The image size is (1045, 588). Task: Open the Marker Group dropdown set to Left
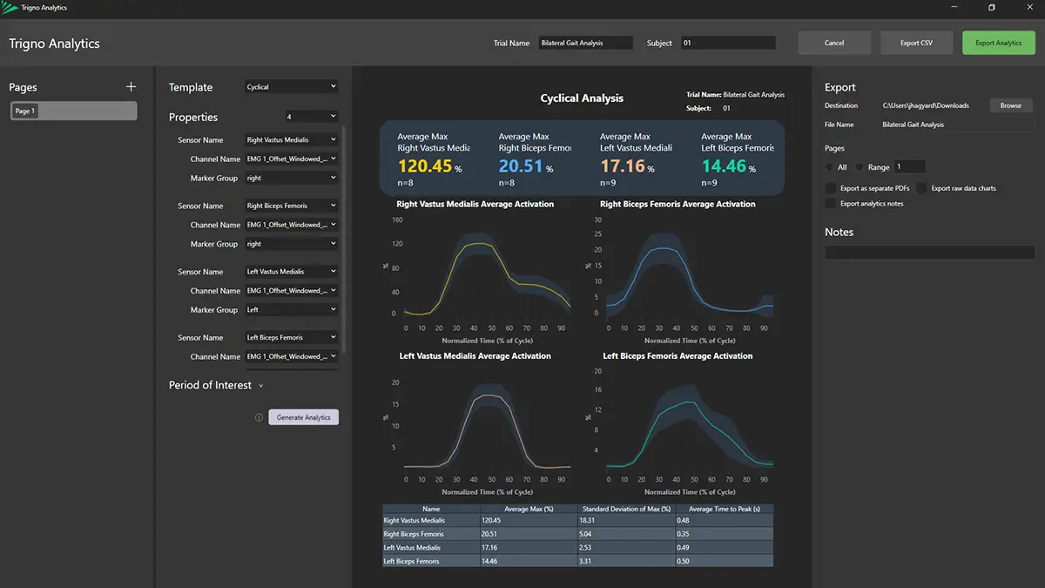pyautogui.click(x=290, y=310)
